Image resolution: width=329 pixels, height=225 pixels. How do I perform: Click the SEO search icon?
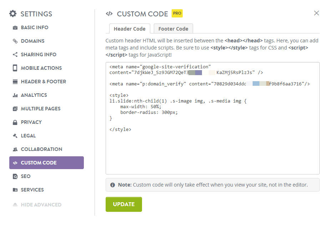point(15,176)
